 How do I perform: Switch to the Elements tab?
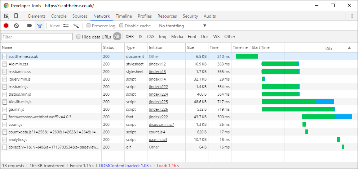(x=37, y=16)
